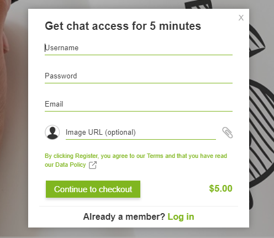Click the paperclip attach image icon
The height and width of the screenshot is (238, 274).
click(228, 133)
